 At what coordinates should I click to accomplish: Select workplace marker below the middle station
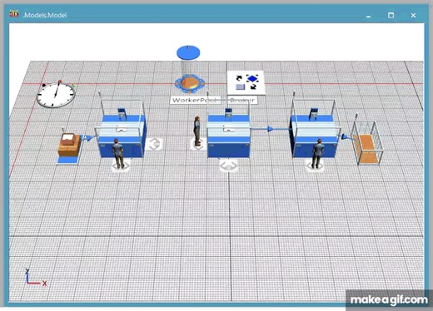pyautogui.click(x=228, y=165)
